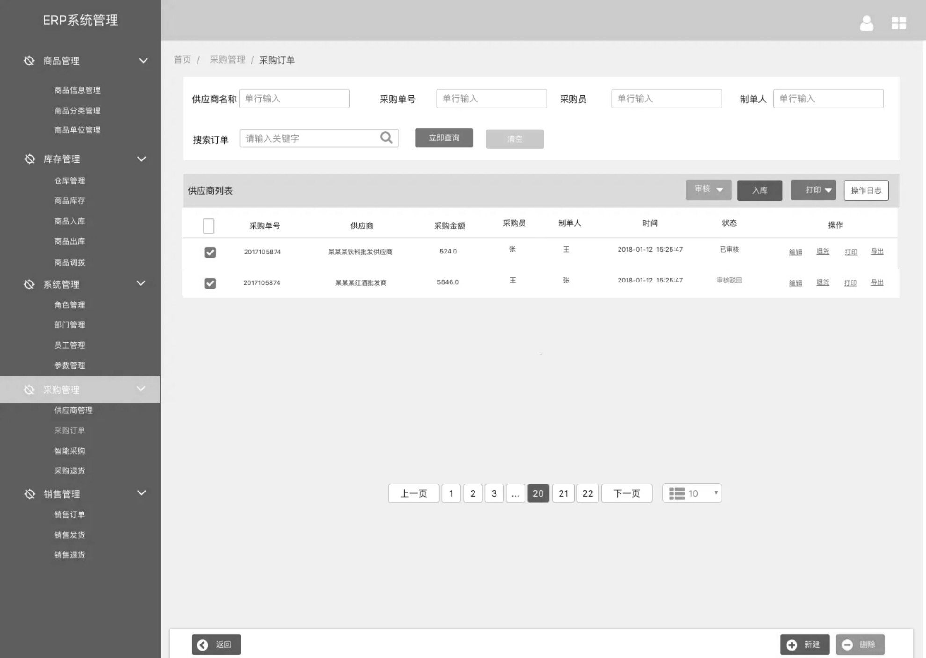The height and width of the screenshot is (658, 926).
Task: Jump to page 1
Action: coord(451,493)
